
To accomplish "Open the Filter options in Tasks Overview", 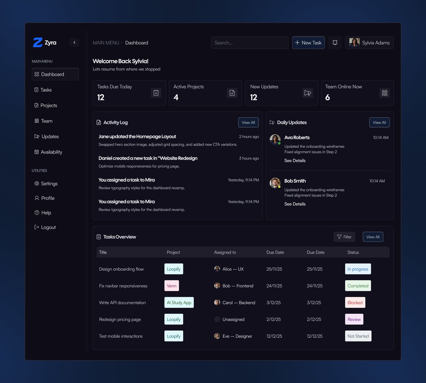I will coord(344,237).
